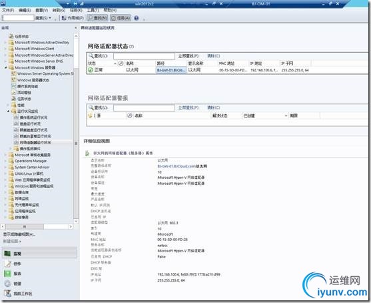Select the 正常 healthy status row icon
This screenshot has height=303, width=371.
click(x=91, y=70)
